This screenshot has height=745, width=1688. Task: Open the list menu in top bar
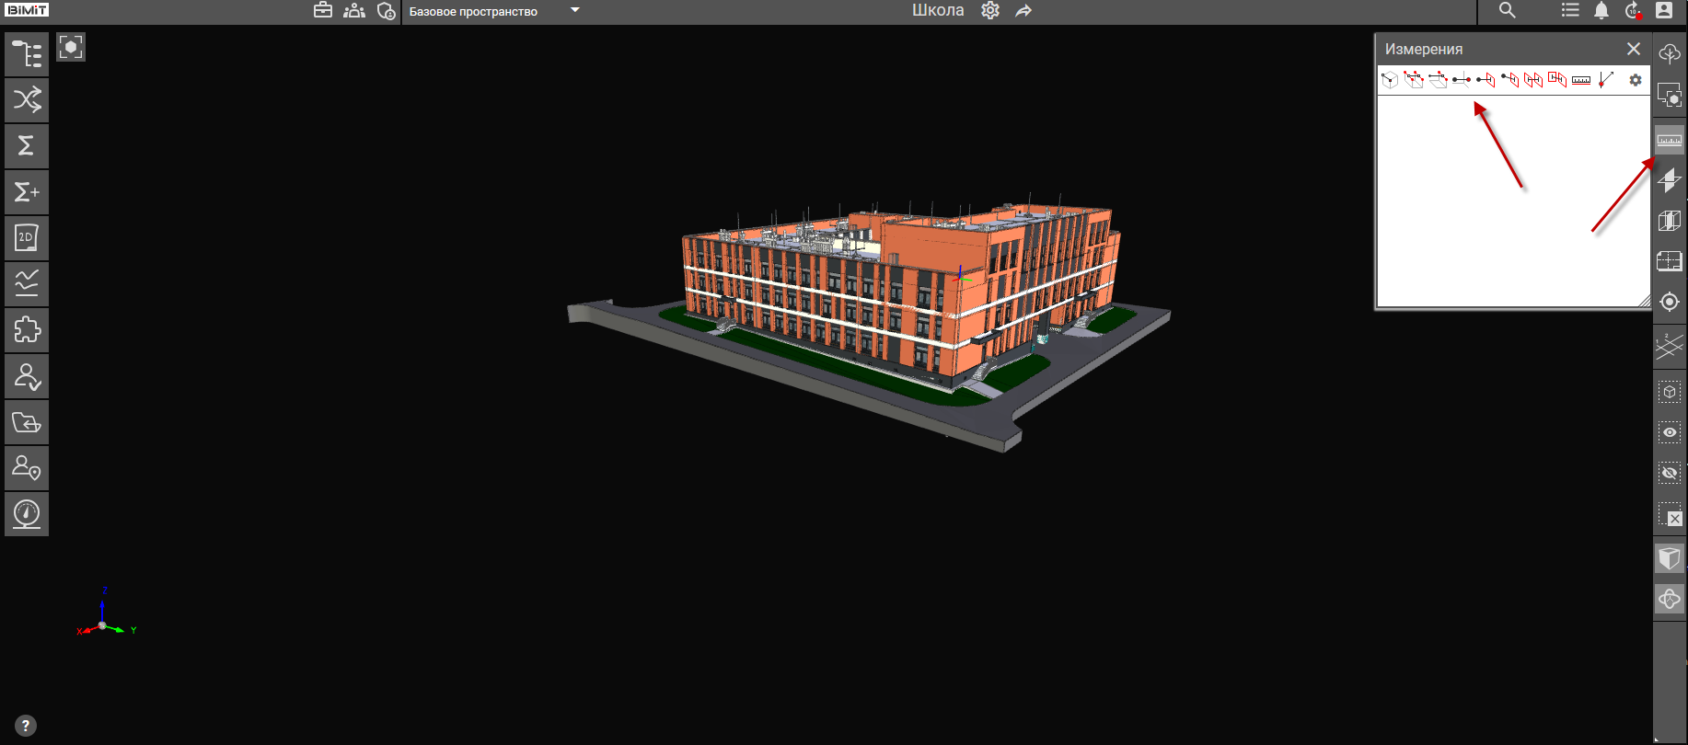(x=1570, y=11)
